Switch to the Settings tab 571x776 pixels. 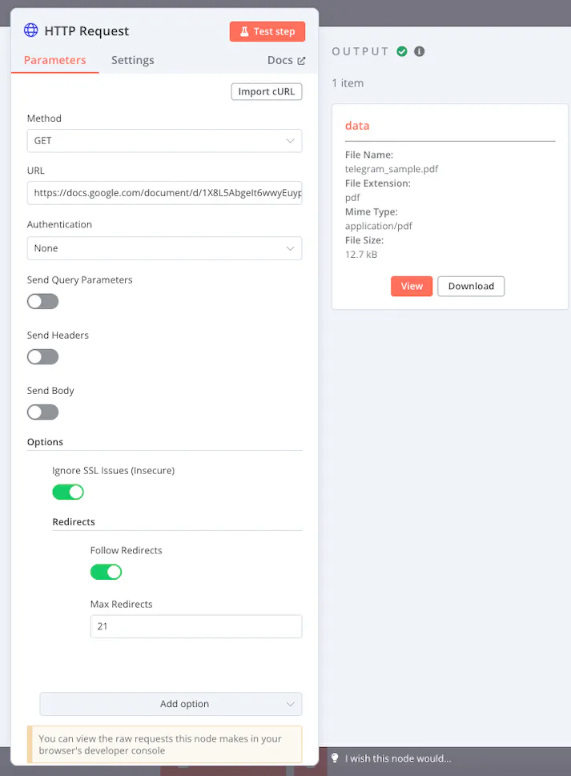133,60
